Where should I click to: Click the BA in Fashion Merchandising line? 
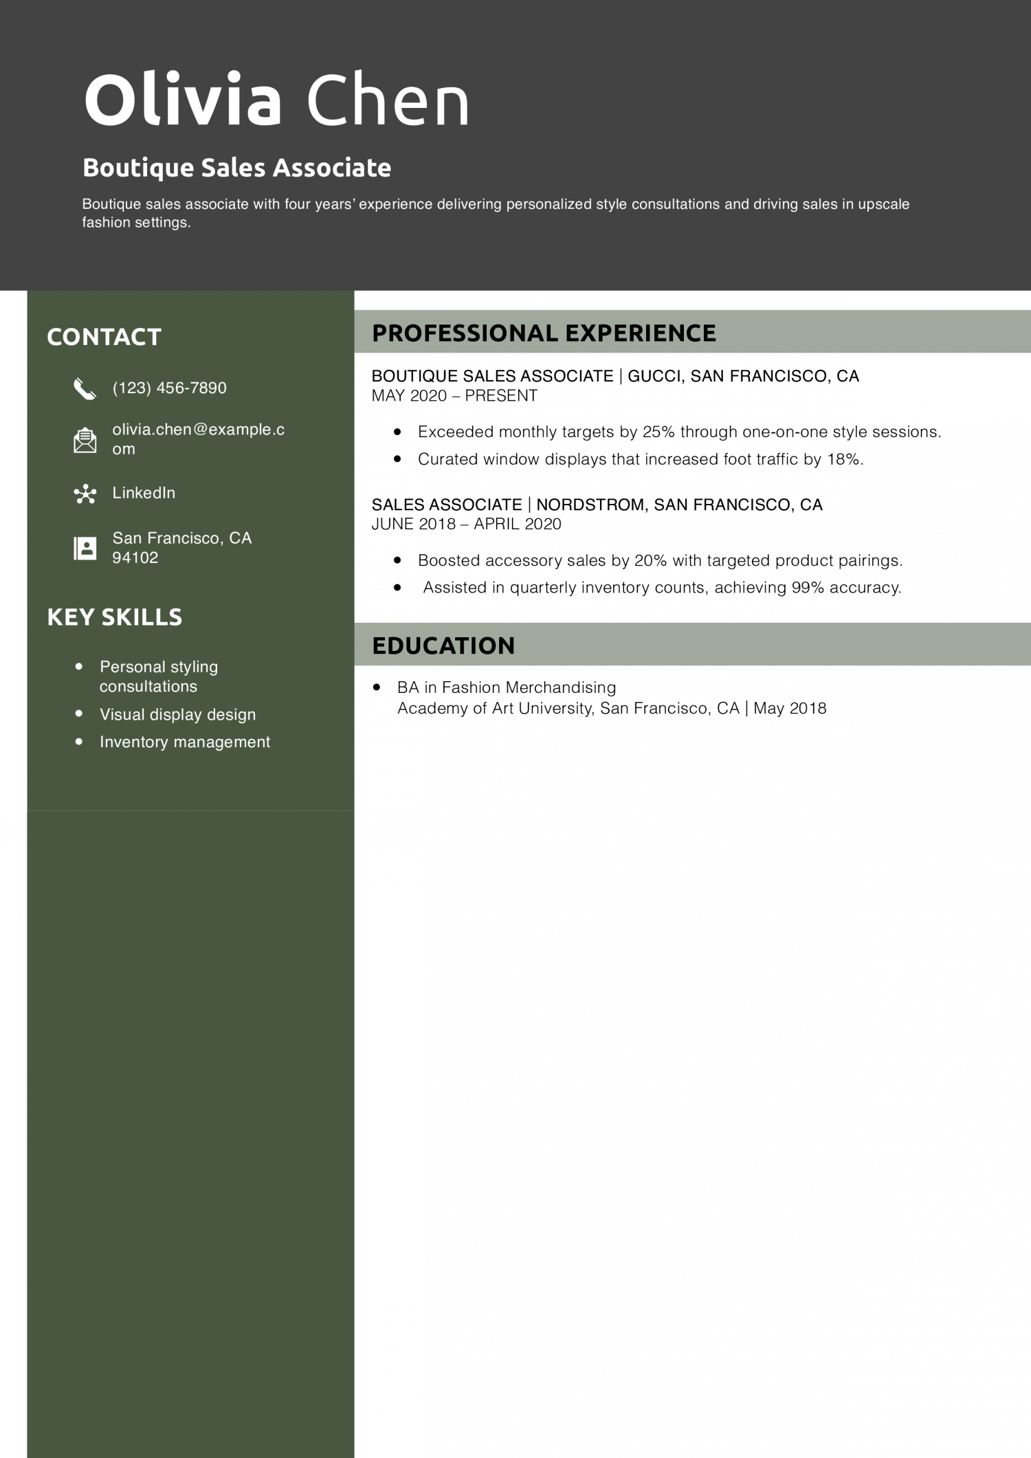click(x=507, y=687)
